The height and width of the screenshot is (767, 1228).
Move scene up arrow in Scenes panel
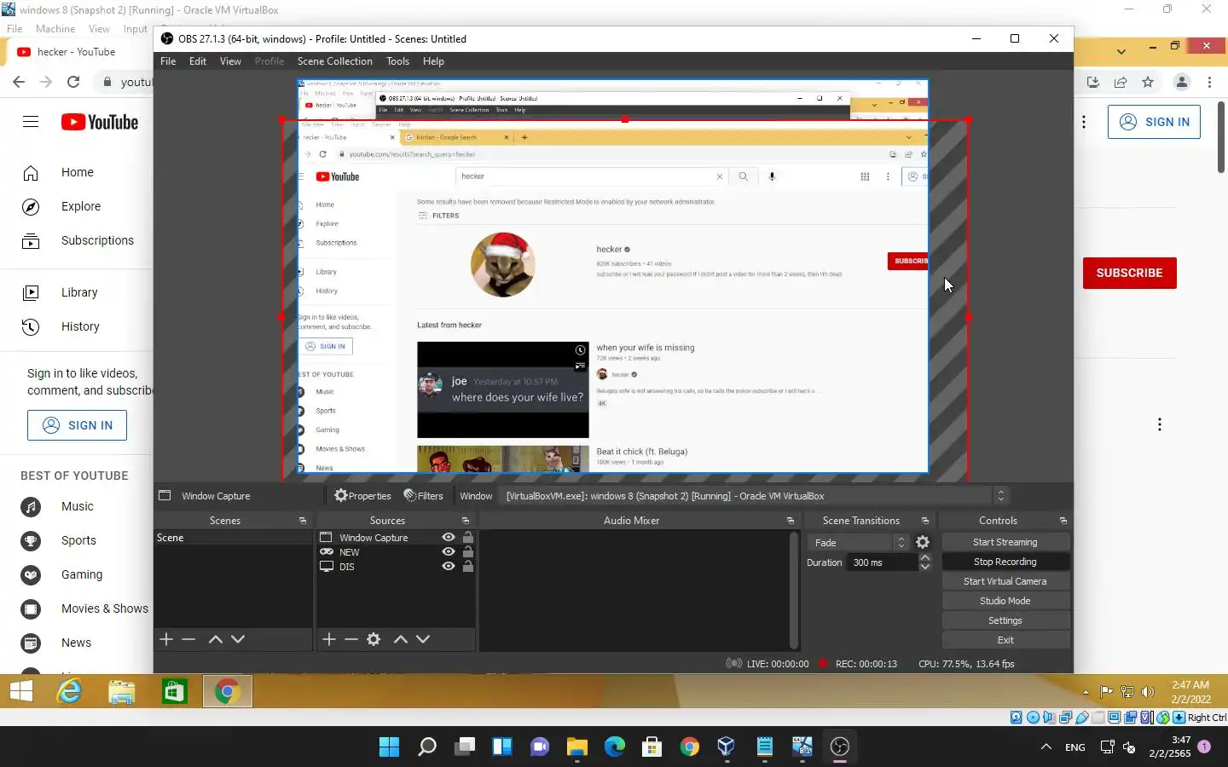(x=216, y=639)
